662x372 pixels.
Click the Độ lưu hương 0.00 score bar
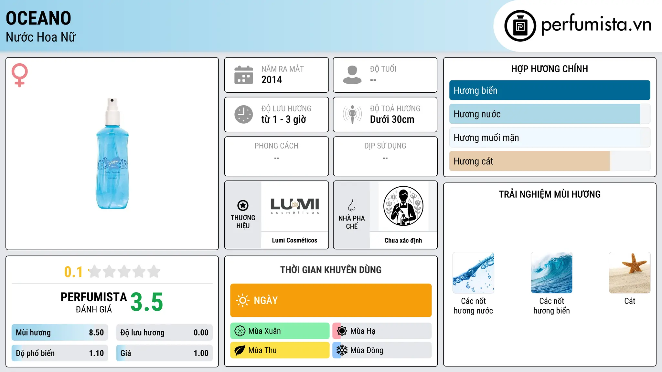tap(165, 333)
